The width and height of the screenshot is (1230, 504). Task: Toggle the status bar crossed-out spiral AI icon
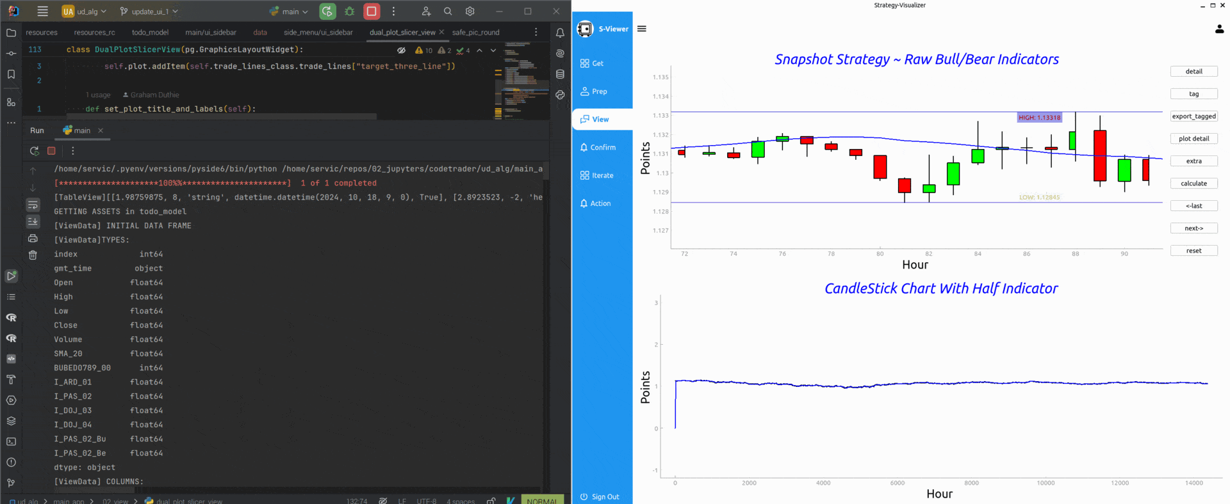click(383, 501)
